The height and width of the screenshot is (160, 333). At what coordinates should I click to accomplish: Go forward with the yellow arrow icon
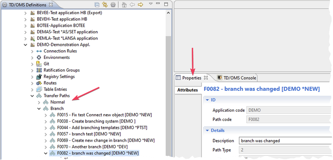(140, 5)
